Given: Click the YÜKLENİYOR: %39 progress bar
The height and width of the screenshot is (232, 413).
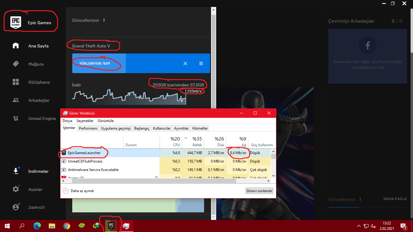Looking at the screenshot, I should pos(141,63).
